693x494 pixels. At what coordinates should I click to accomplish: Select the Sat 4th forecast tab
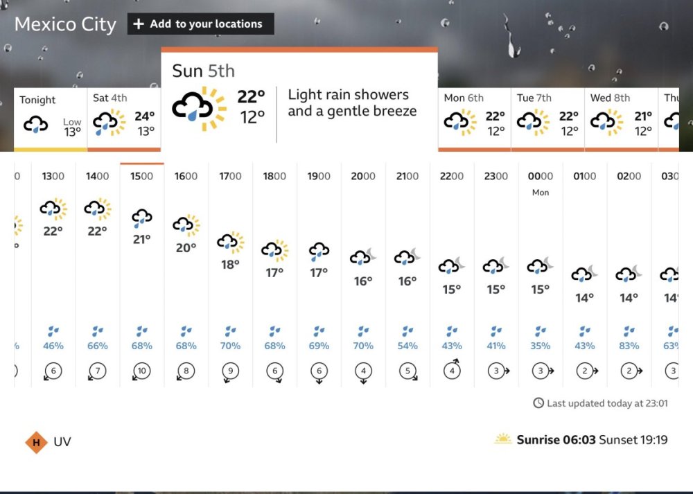[x=124, y=119]
